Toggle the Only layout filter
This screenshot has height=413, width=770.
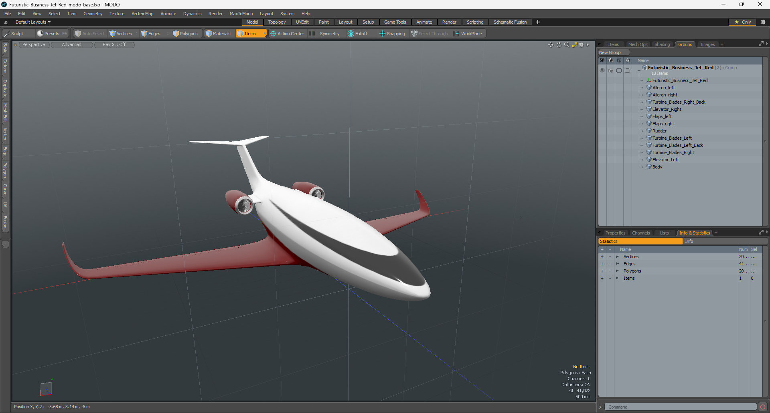pyautogui.click(x=742, y=22)
